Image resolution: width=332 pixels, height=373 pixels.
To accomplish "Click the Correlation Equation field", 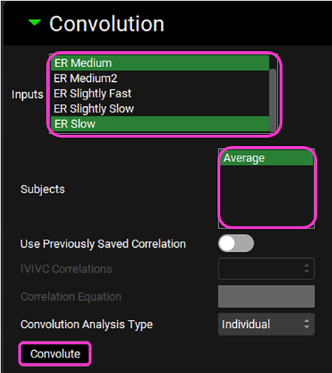I will click(x=266, y=296).
